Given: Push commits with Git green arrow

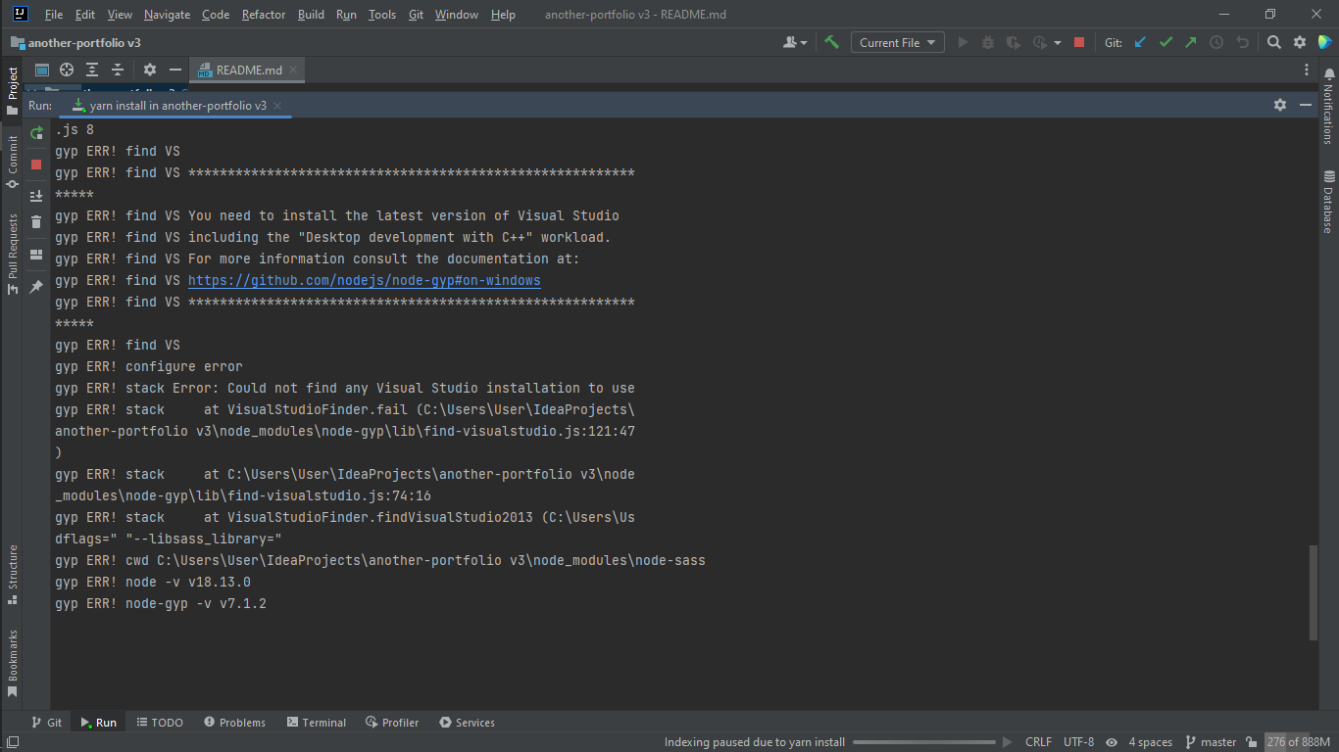Looking at the screenshot, I should 1191,42.
